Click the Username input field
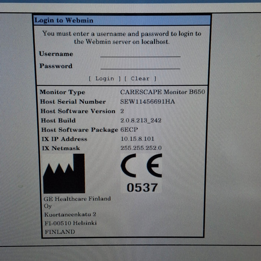Image resolution: width=261 pixels, height=261 pixels. click(x=140, y=54)
